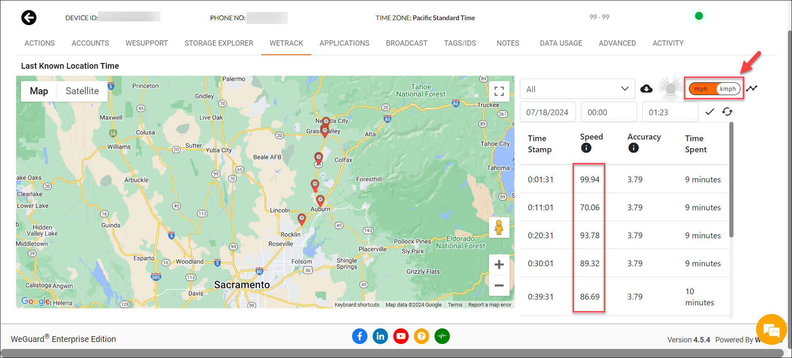Click the Google logo on map
This screenshot has height=358, width=792.
[35, 301]
